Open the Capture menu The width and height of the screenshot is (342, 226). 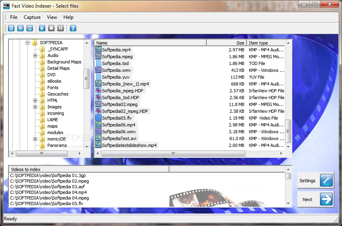point(32,17)
